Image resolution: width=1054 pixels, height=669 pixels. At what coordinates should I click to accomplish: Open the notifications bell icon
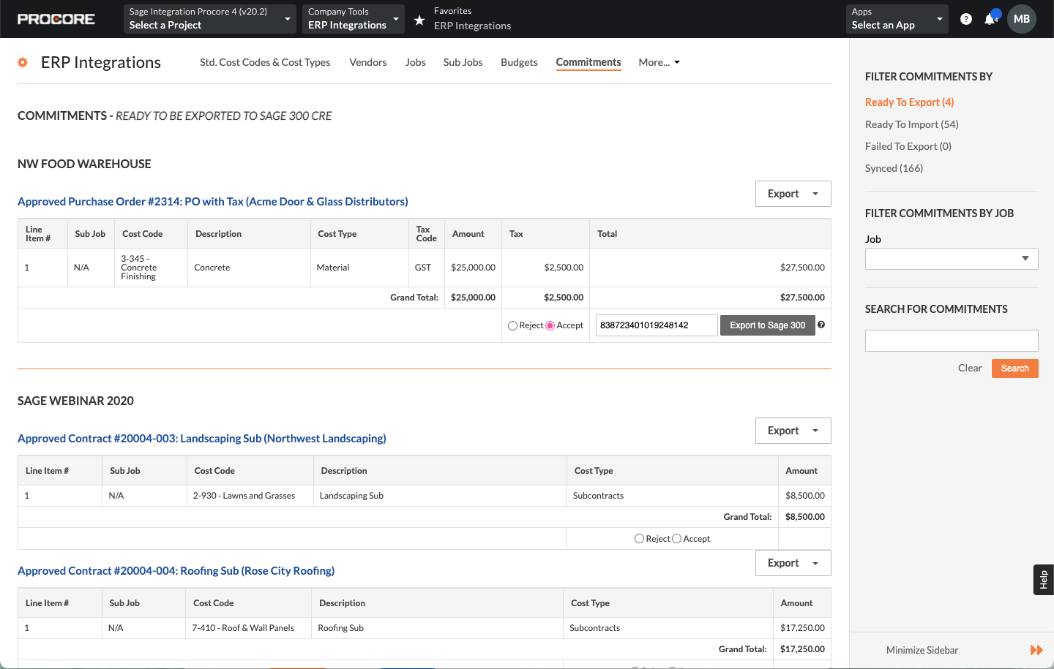(990, 19)
